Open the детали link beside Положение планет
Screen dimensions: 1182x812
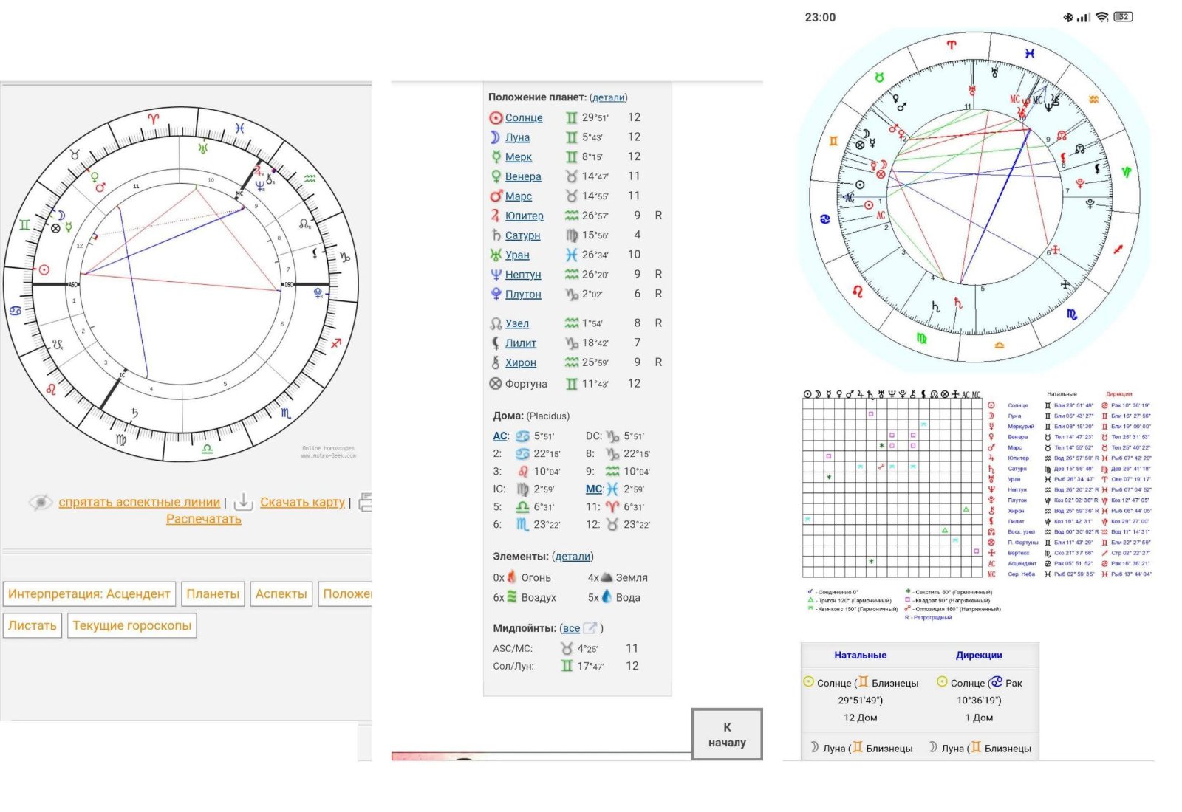click(608, 97)
